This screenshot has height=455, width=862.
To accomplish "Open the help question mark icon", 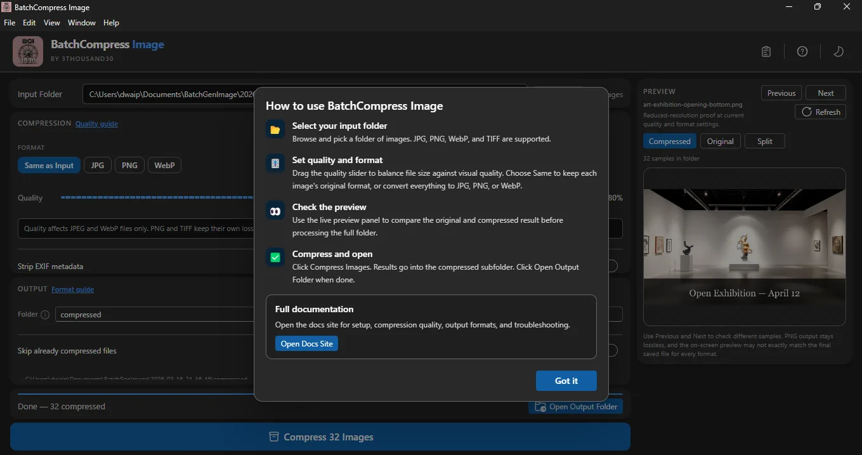I will click(802, 51).
